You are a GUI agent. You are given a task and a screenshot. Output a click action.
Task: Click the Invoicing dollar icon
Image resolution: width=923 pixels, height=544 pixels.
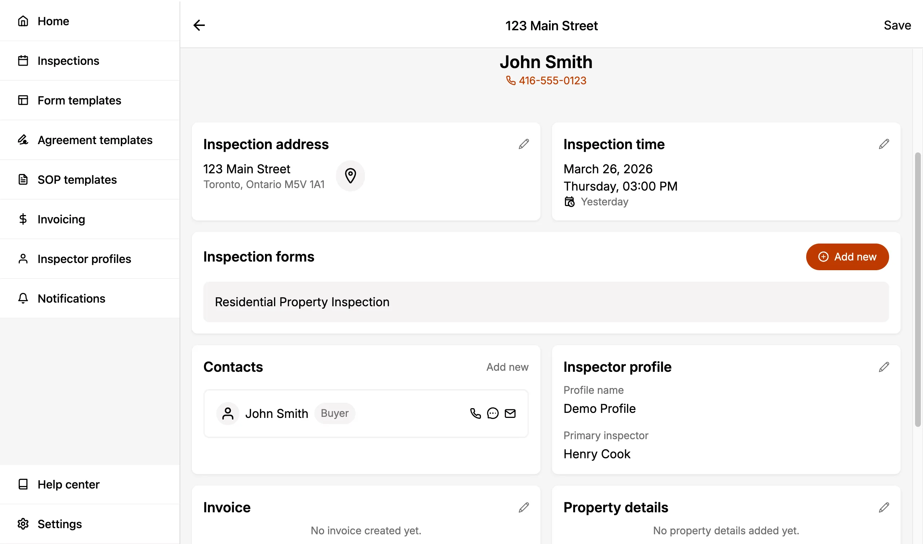tap(23, 219)
